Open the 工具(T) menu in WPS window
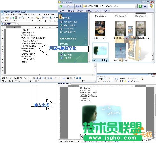156x143 pixels. point(40,14)
